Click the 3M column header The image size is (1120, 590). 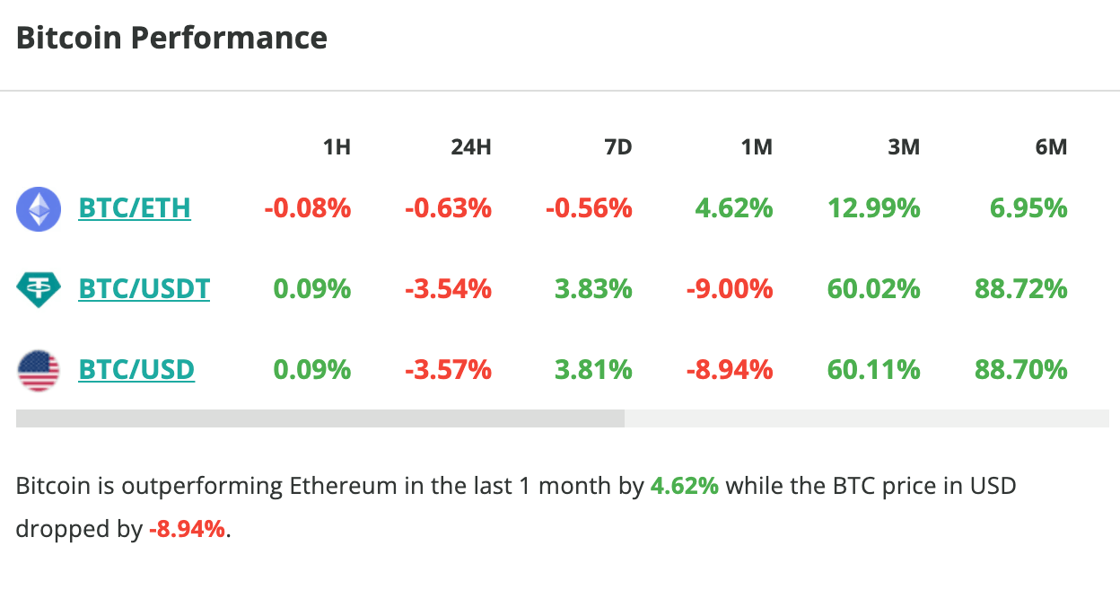[904, 147]
